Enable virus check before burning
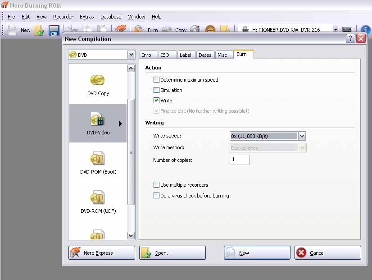 click(156, 195)
